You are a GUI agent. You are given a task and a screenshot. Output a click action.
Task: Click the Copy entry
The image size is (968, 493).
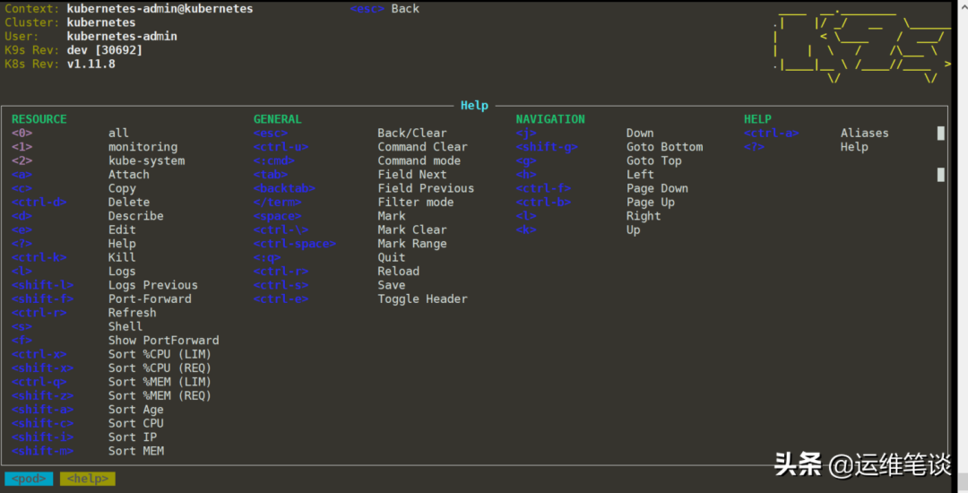point(122,189)
